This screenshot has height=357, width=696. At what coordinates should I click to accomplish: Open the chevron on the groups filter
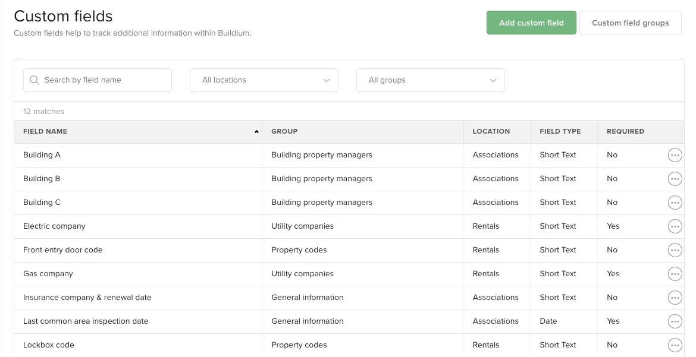pos(493,80)
